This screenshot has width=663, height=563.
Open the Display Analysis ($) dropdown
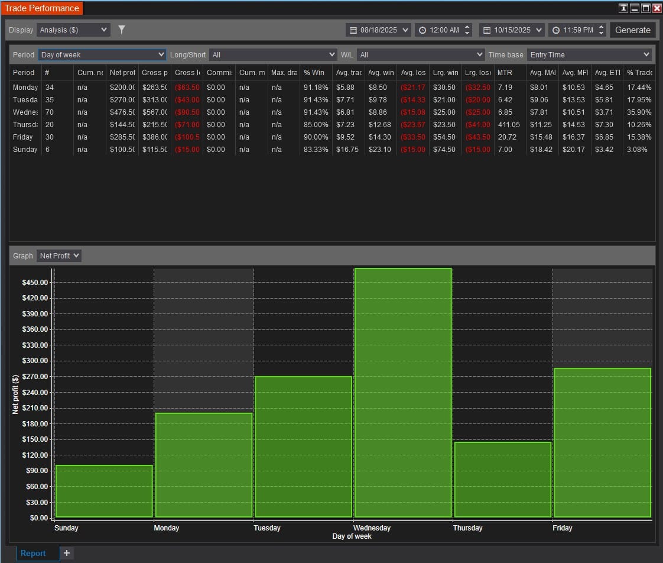point(73,30)
